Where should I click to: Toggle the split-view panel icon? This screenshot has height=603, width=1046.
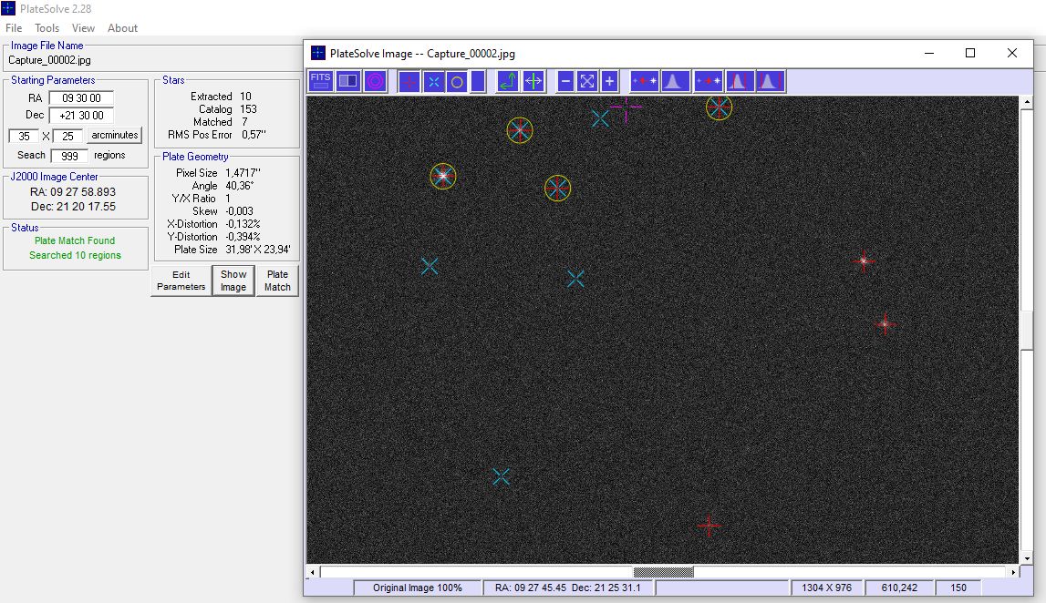[x=348, y=81]
